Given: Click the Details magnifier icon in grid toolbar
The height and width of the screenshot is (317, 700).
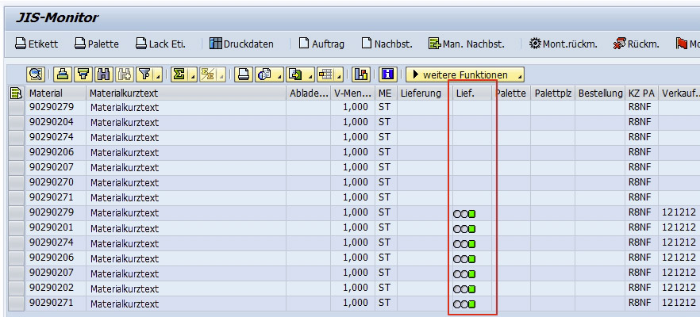Looking at the screenshot, I should tap(37, 75).
